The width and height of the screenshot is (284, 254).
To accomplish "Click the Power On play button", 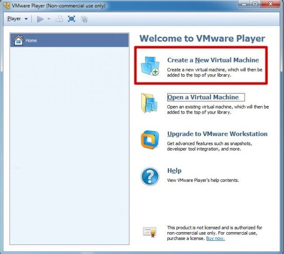I will pyautogui.click(x=40, y=19).
